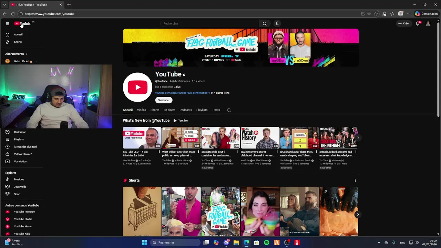
Task: Click the browser address bar
Action: coord(189,14)
